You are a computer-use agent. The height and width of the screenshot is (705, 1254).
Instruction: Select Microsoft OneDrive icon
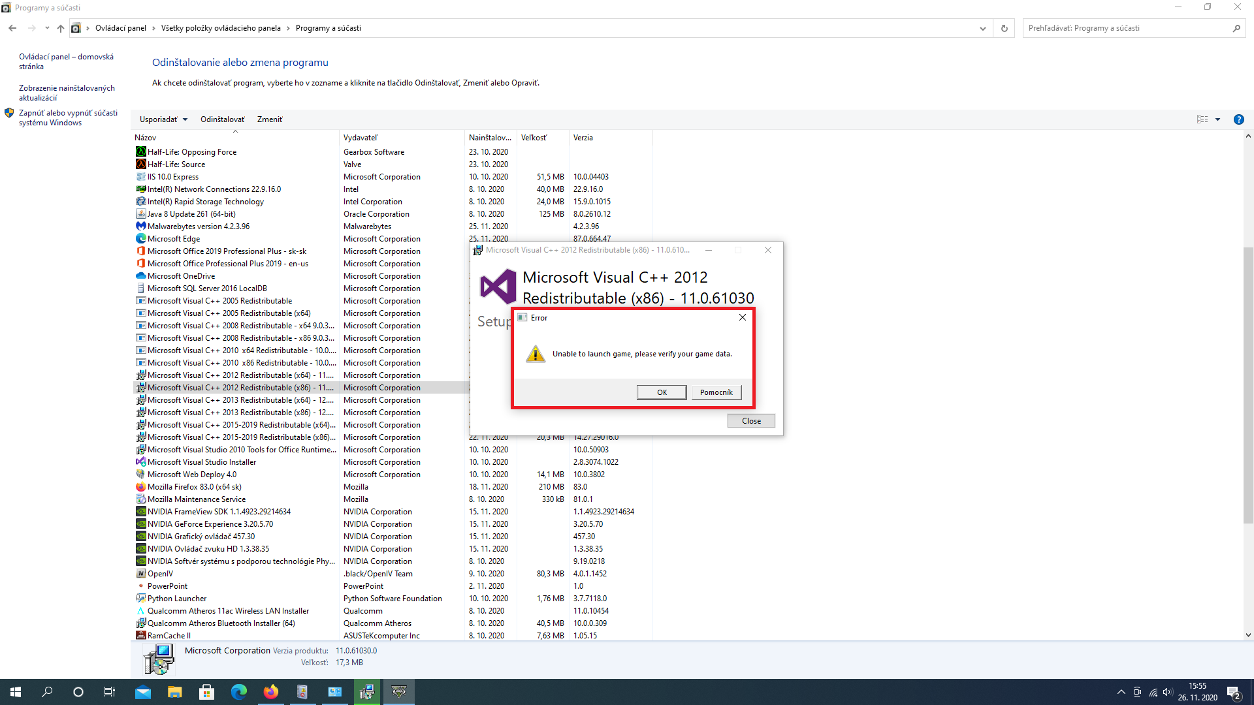(x=140, y=276)
